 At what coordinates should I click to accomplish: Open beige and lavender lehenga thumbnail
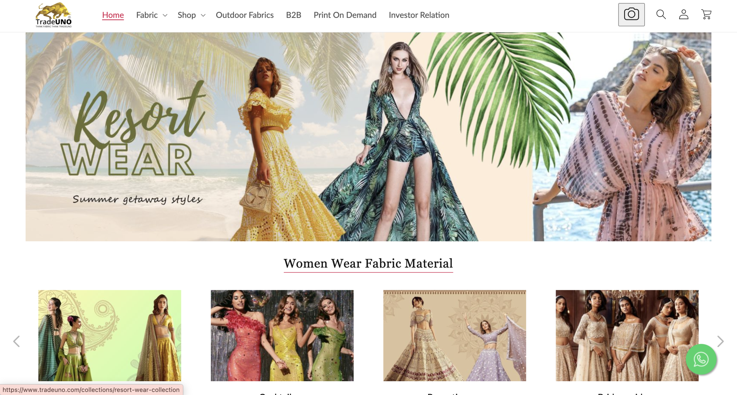pyautogui.click(x=454, y=335)
